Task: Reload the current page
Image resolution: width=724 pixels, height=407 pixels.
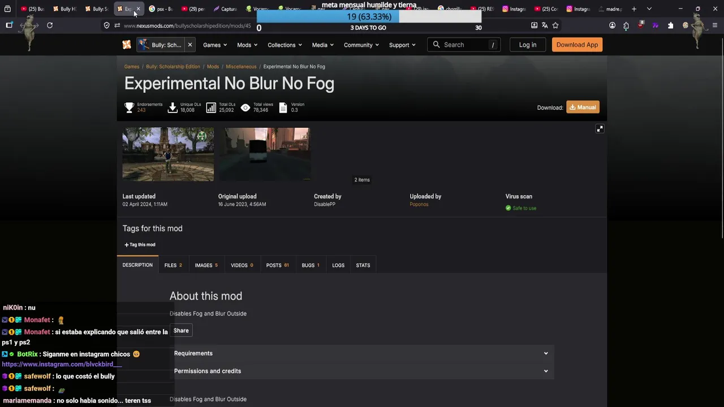Action: [50, 25]
